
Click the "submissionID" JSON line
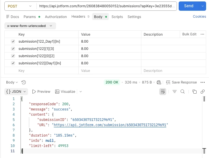(x=77, y=120)
